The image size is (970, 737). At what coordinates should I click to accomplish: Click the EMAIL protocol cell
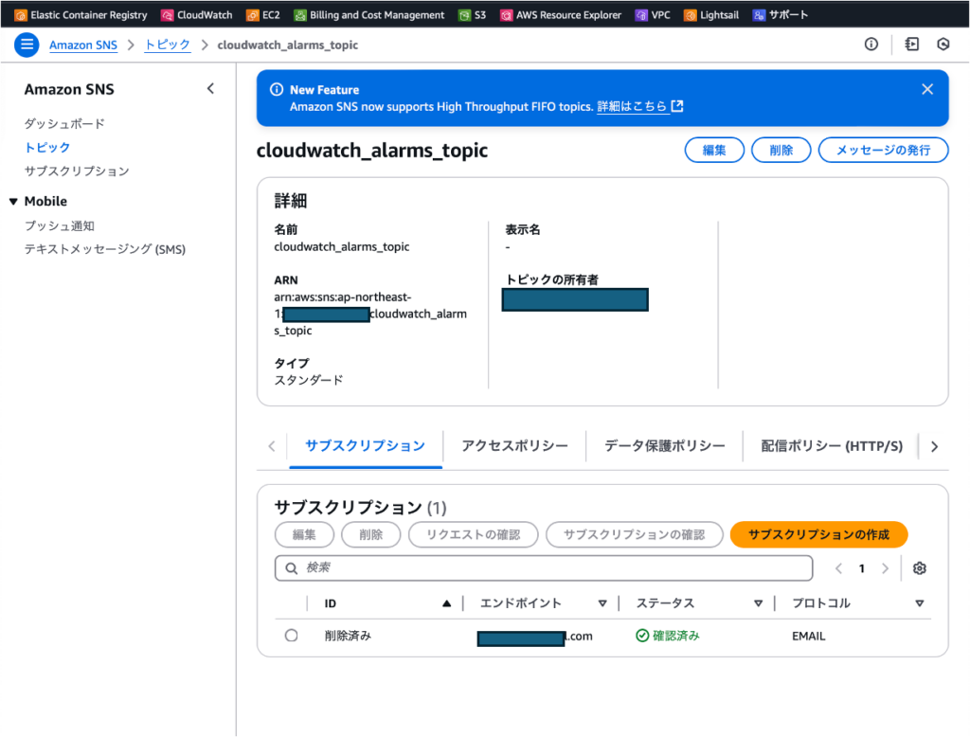(x=809, y=637)
